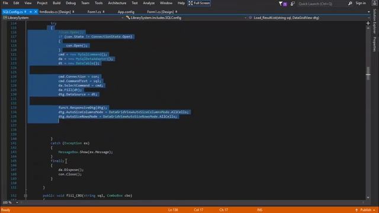This screenshot has height=213, width=379.
Task: Close the SQLConfig.cs tab
Action: (36, 12)
